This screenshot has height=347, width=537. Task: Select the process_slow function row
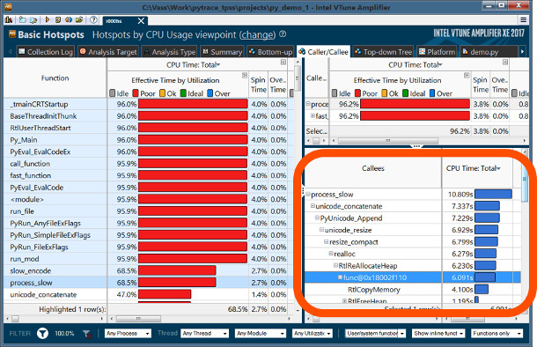[148, 283]
